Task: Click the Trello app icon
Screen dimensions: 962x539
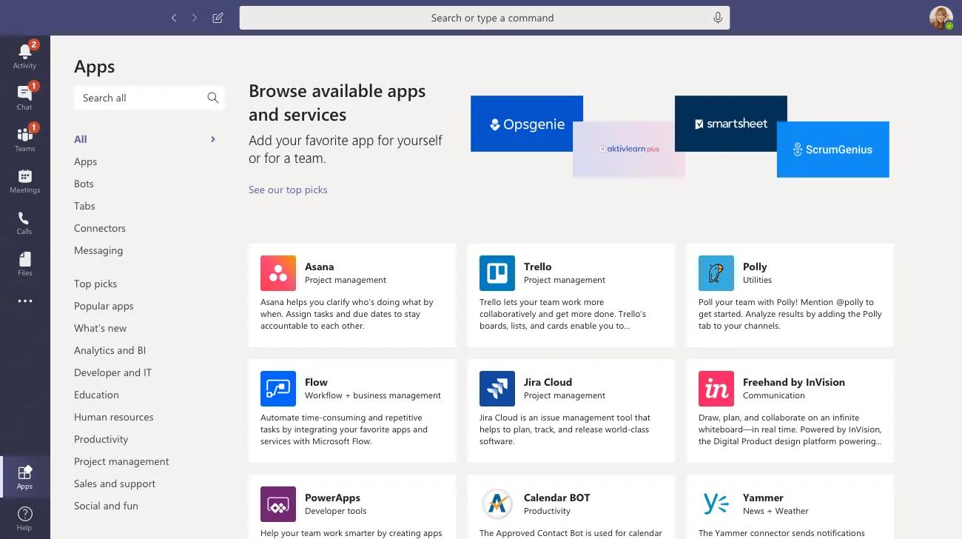Action: click(497, 272)
